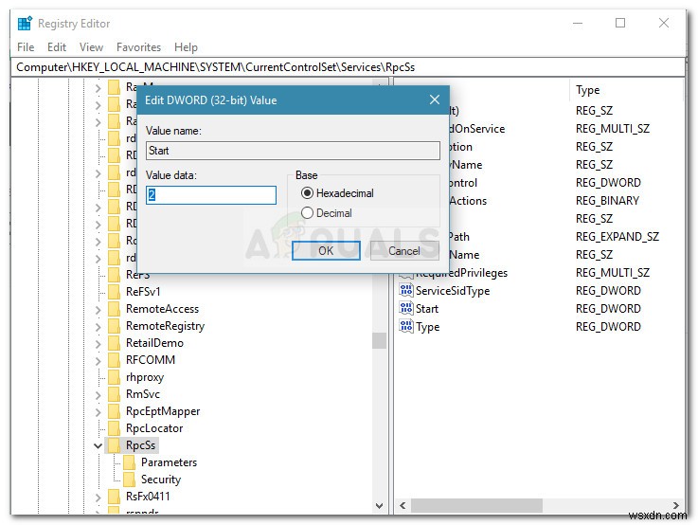Click the tree pane scroll down arrow
The height and width of the screenshot is (525, 698).
point(379,506)
